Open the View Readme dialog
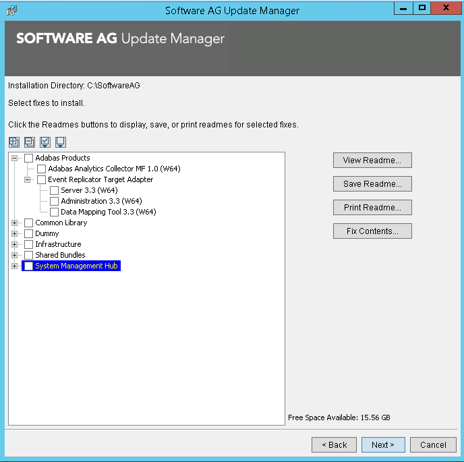Viewport: 464px width, 462px height. 372,161
